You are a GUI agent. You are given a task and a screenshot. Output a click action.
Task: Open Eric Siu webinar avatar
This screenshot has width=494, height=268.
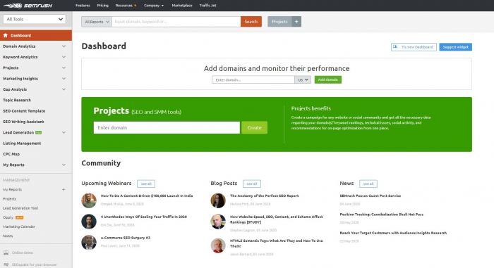(89, 222)
